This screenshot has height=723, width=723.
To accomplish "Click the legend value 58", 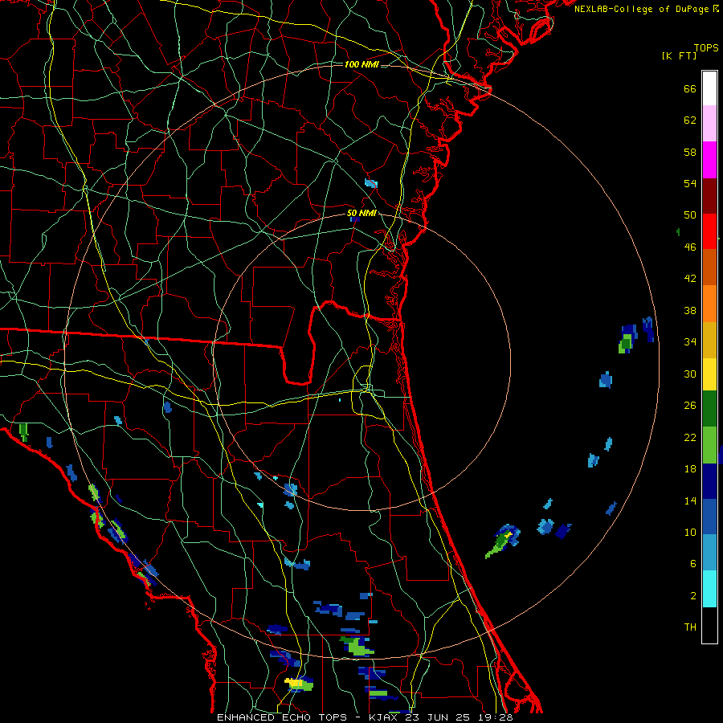I will click(690, 152).
